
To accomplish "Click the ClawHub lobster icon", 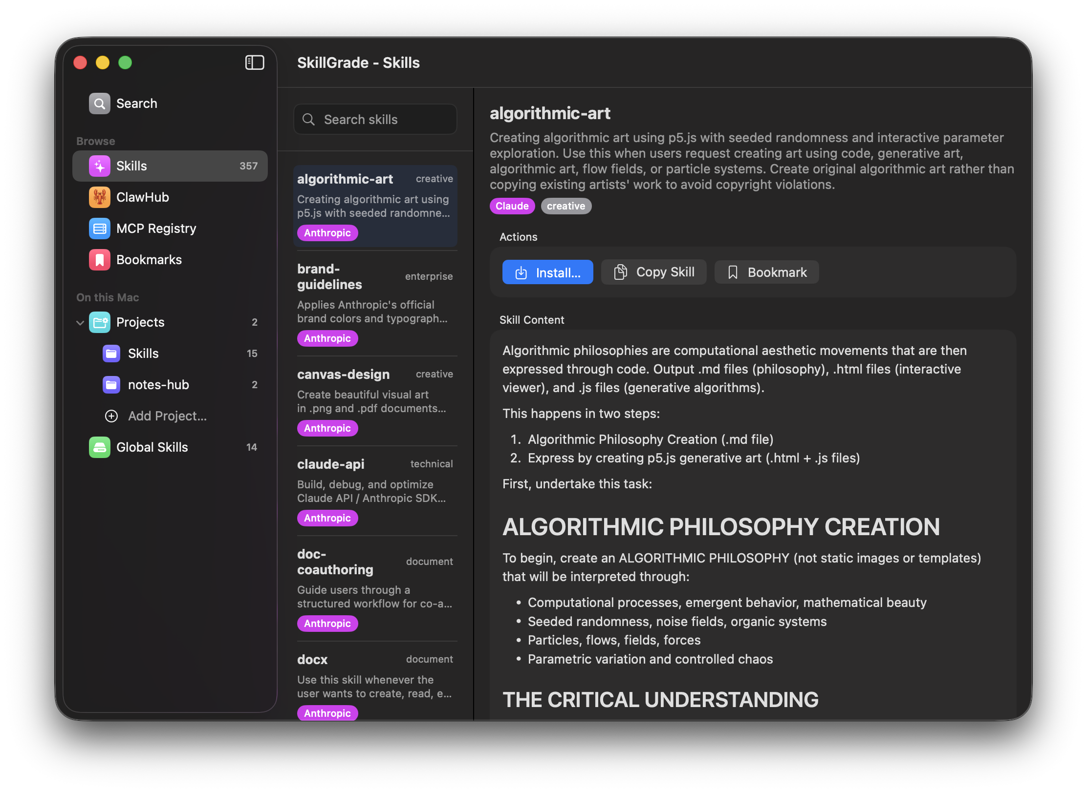I will pyautogui.click(x=100, y=197).
